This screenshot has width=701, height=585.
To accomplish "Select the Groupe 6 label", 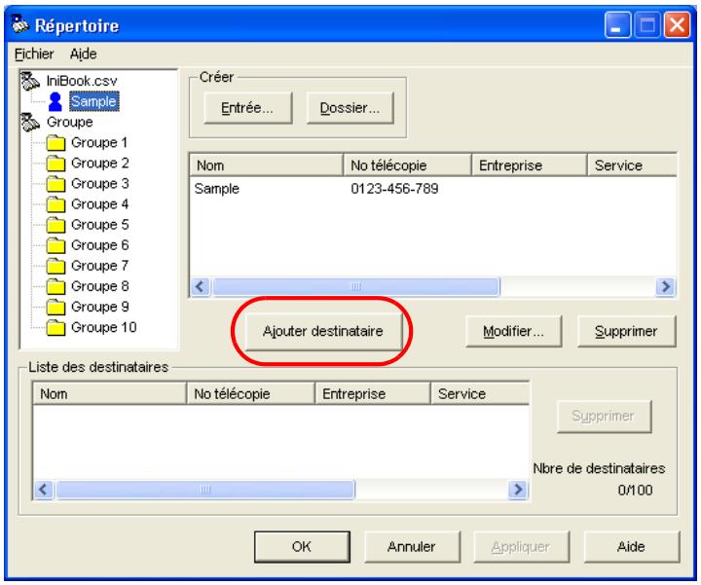I will (x=99, y=245).
